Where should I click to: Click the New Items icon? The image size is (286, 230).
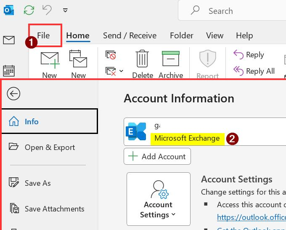click(x=78, y=59)
